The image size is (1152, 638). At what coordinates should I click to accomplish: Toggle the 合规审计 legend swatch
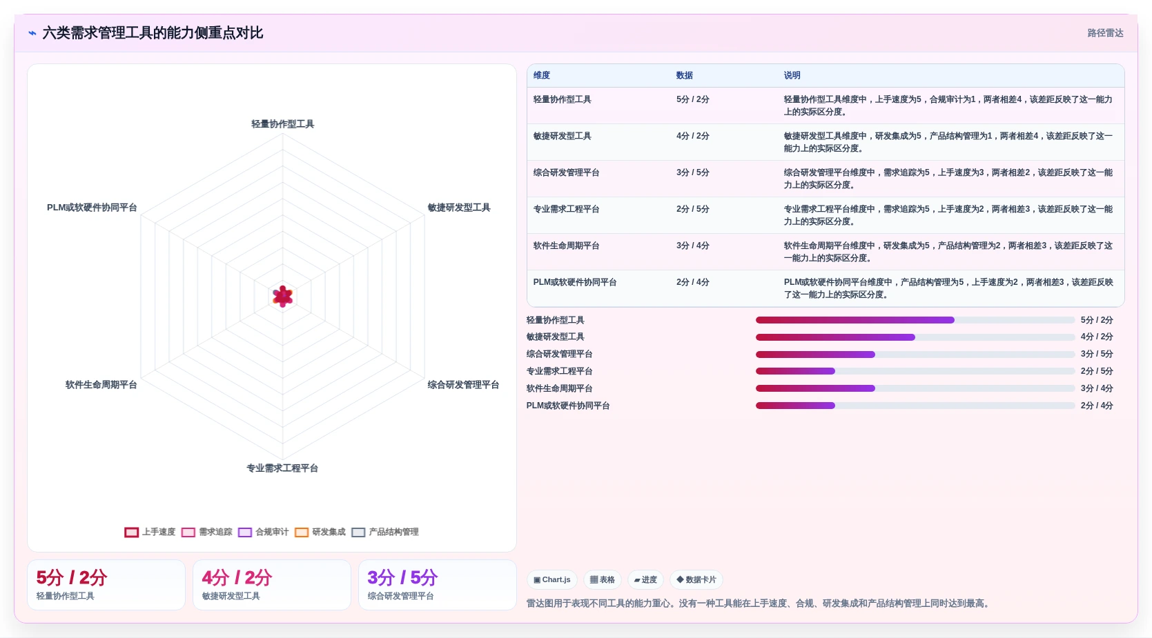[245, 532]
